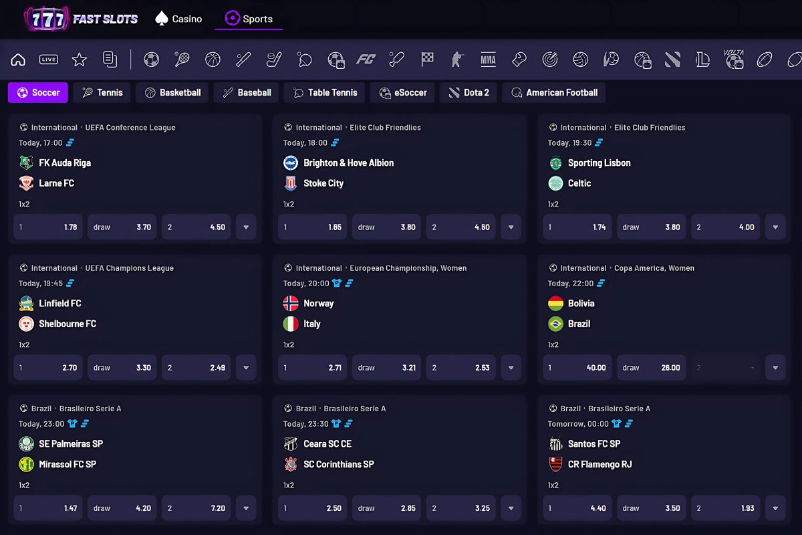802x535 pixels.
Task: Select the Dota 2 filter tab
Action: (469, 93)
